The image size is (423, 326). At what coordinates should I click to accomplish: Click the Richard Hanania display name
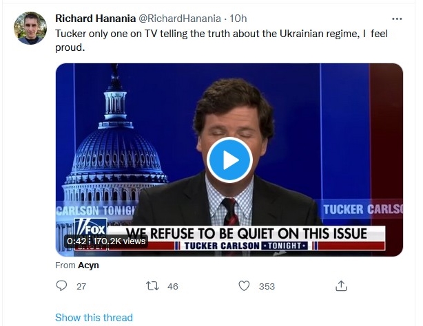click(x=95, y=19)
